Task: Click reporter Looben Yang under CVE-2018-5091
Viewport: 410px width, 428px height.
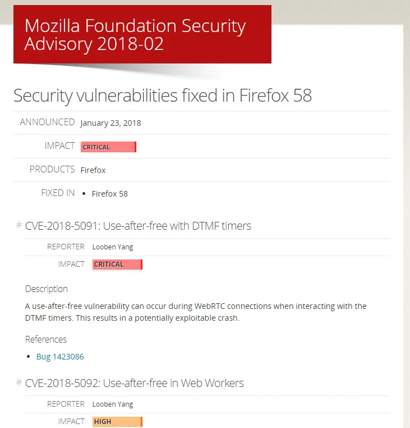Action: (x=113, y=247)
